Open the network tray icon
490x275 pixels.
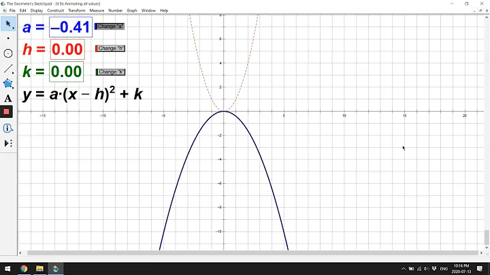(419, 269)
